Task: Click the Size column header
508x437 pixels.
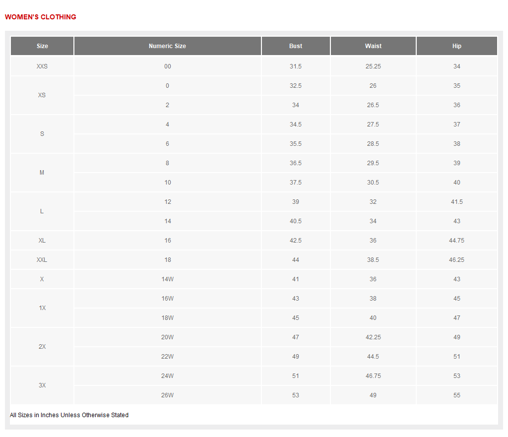Action: [x=42, y=46]
